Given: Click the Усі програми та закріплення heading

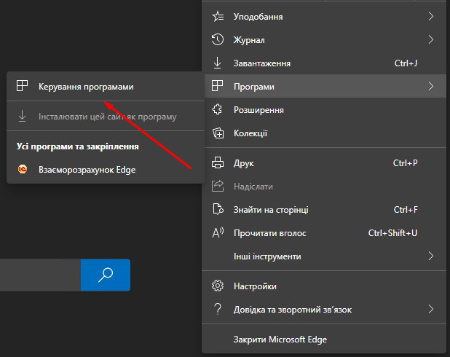Looking at the screenshot, I should [x=77, y=146].
